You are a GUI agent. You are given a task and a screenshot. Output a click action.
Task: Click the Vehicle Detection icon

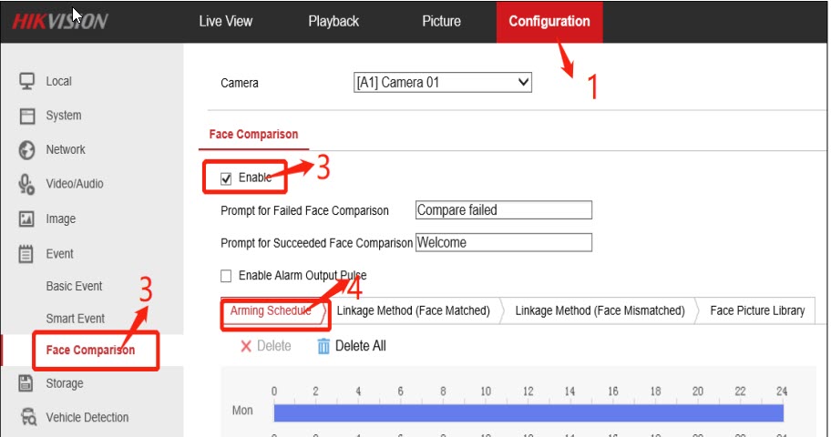[x=27, y=417]
